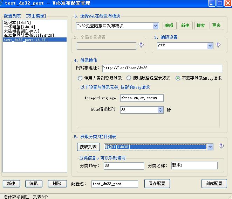Expand the GBK encoding dropdown

(210, 46)
